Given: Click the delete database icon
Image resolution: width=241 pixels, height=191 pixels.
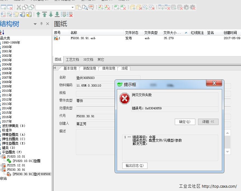Looking at the screenshot, I should coord(180,7).
